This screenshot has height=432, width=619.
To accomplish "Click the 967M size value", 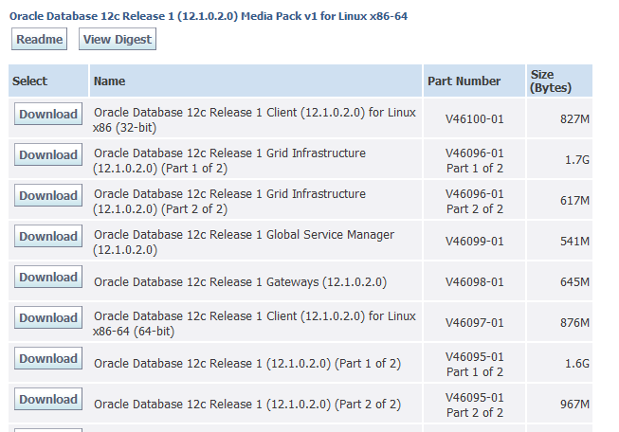I will click(574, 405).
